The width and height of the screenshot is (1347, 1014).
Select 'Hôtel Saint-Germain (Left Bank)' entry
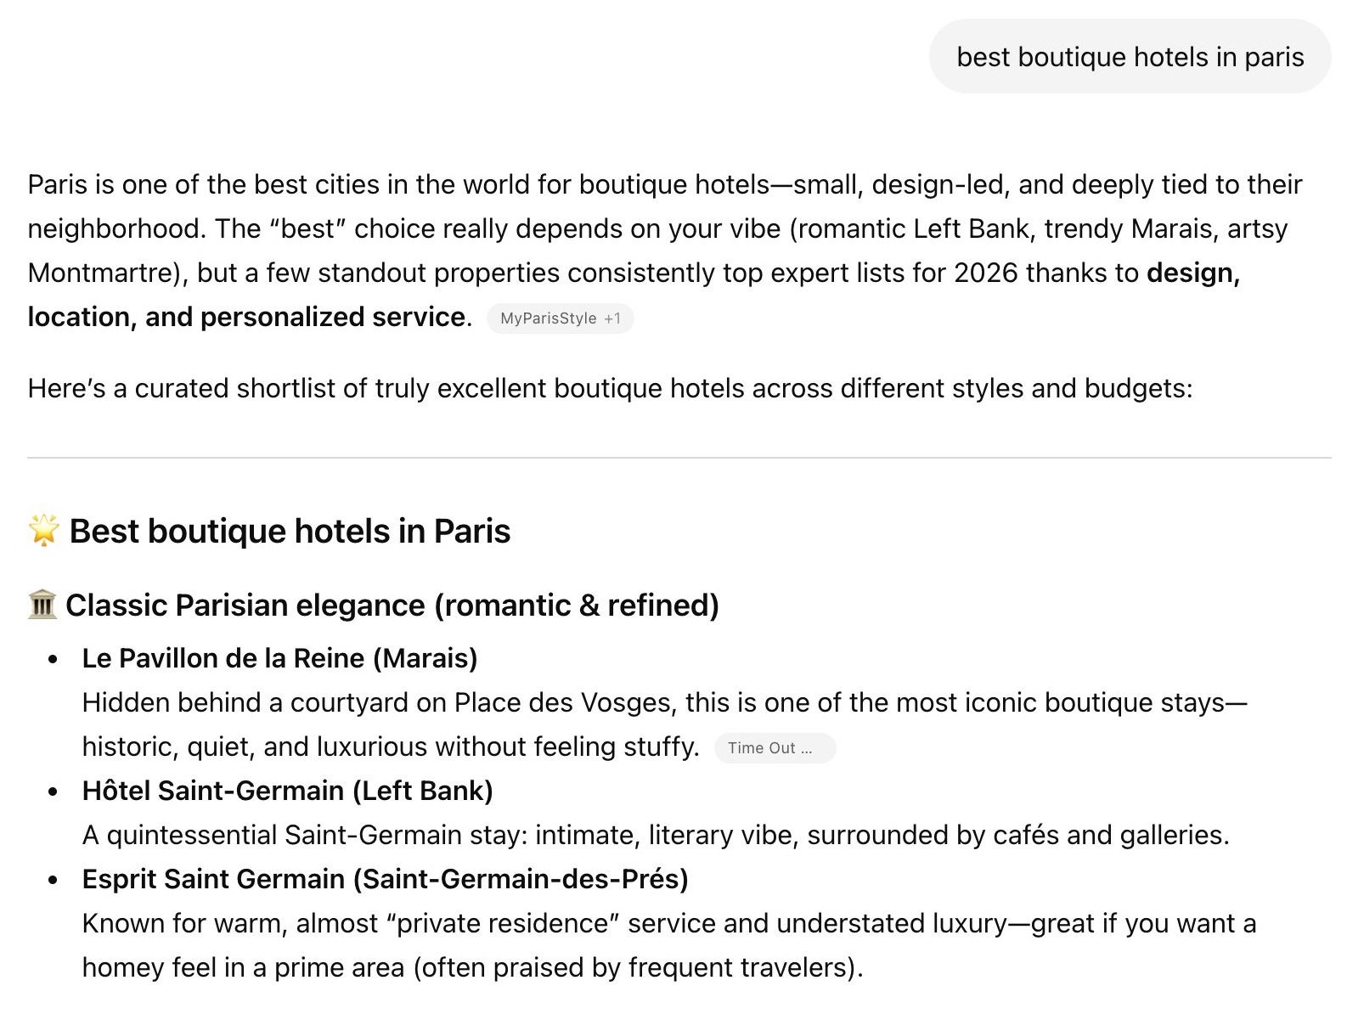click(287, 791)
